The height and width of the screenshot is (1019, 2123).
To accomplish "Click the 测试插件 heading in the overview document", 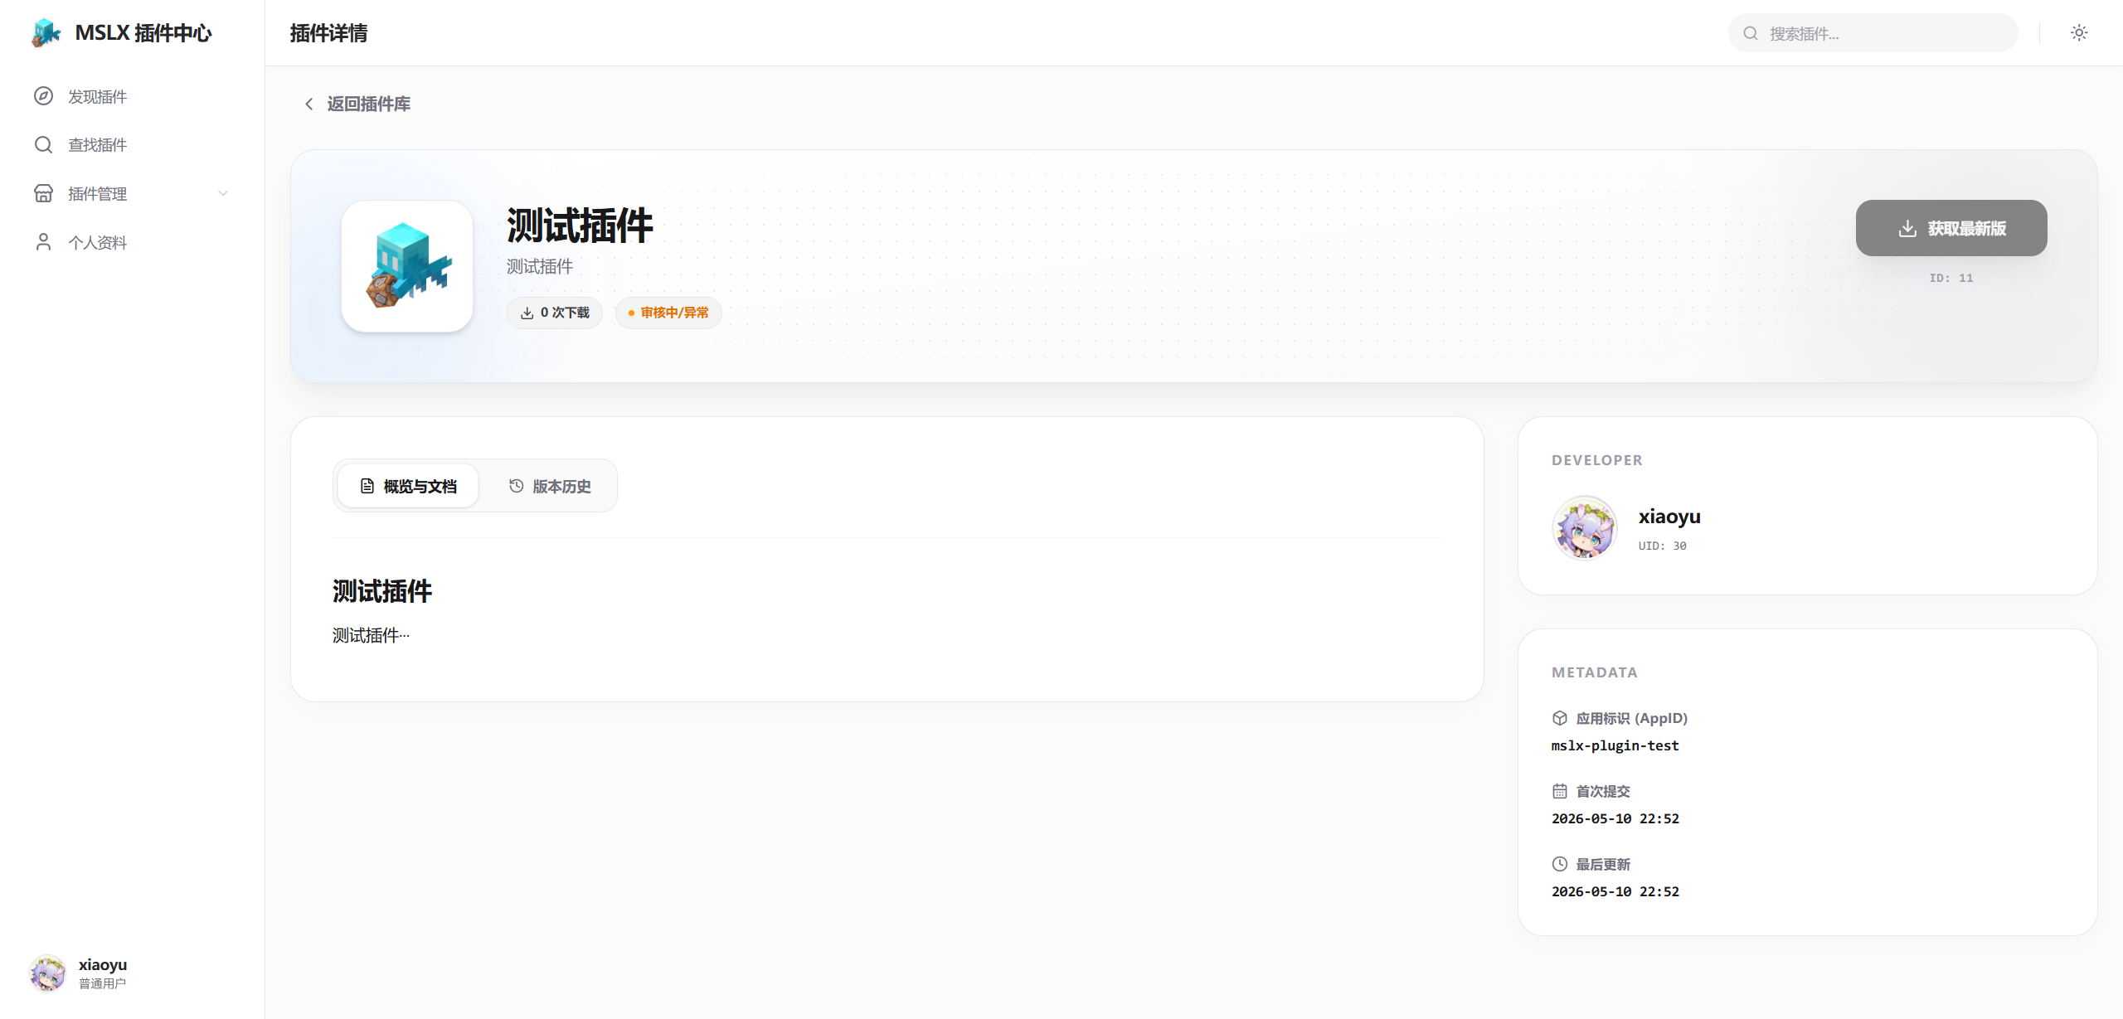I will point(382,591).
